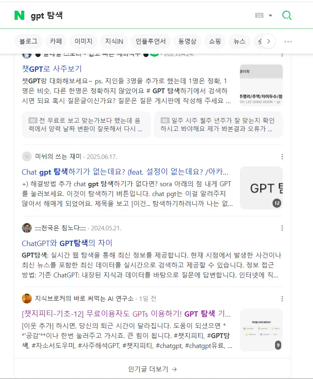This screenshot has height=379, width=313.
Task: Open the 챗GPT로 사주보기 link
Action: pyautogui.click(x=52, y=69)
